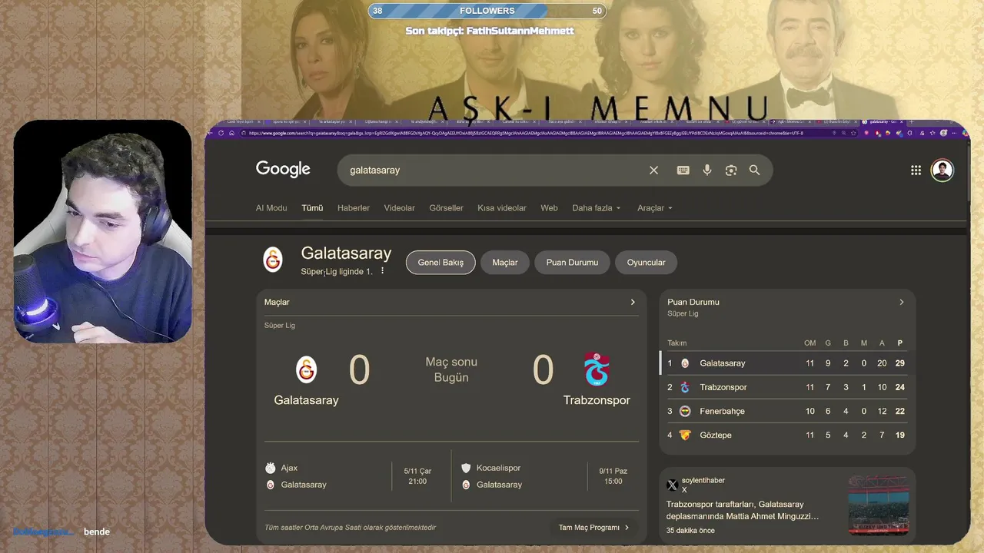The image size is (984, 553).
Task: Click the magnifier search icon
Action: pos(755,171)
